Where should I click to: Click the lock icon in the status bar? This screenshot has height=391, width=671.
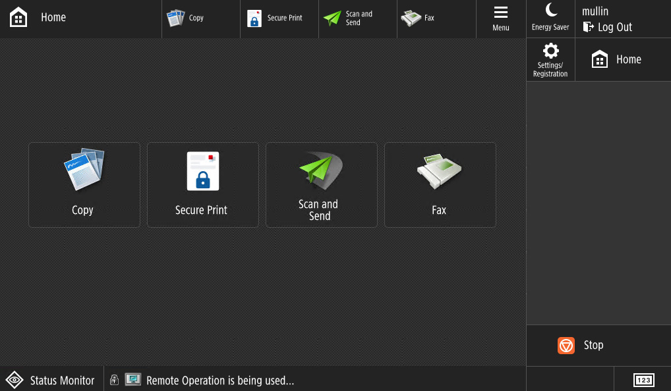[114, 379]
